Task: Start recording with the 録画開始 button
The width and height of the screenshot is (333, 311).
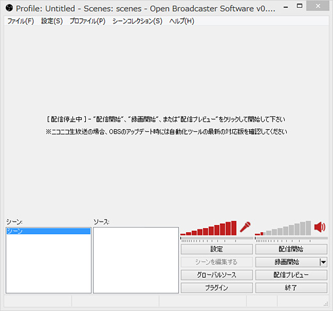Action: (287, 262)
